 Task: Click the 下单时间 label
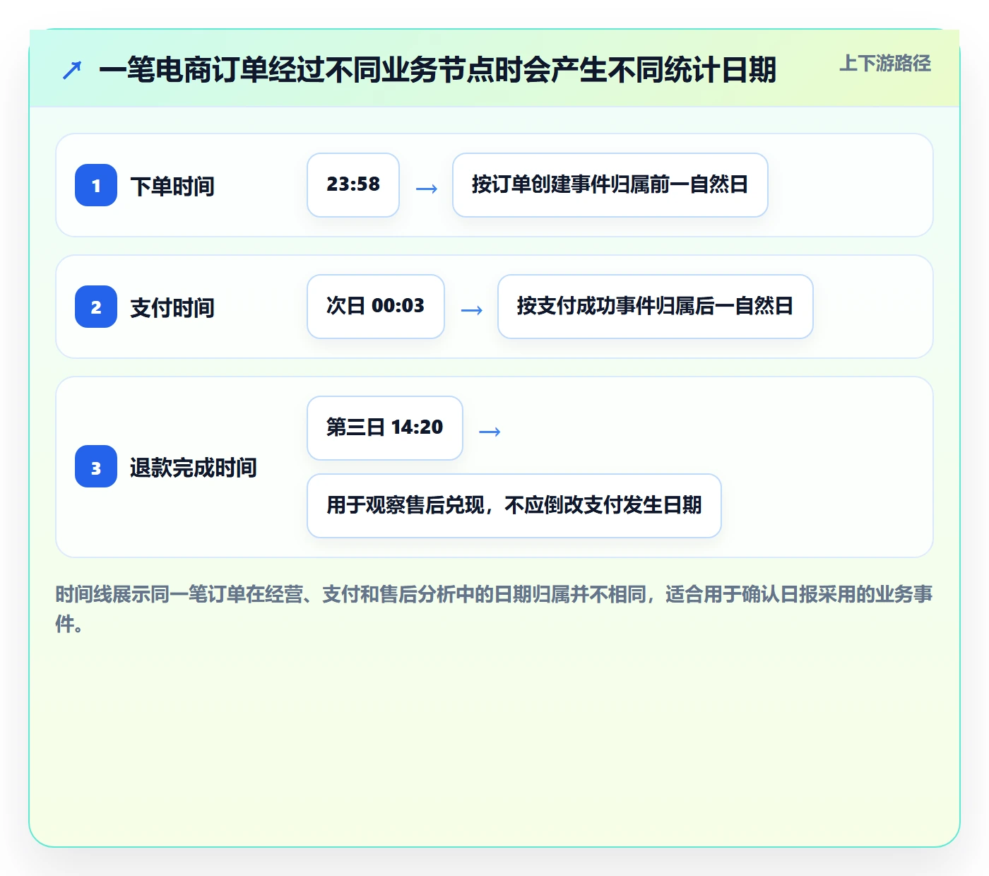click(172, 186)
